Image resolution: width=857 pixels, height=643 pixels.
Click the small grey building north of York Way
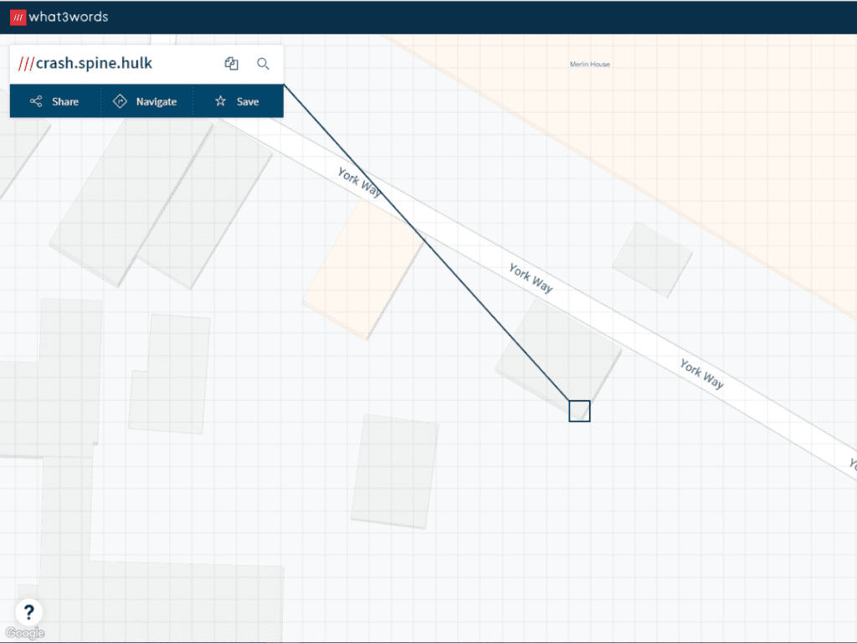tap(652, 259)
